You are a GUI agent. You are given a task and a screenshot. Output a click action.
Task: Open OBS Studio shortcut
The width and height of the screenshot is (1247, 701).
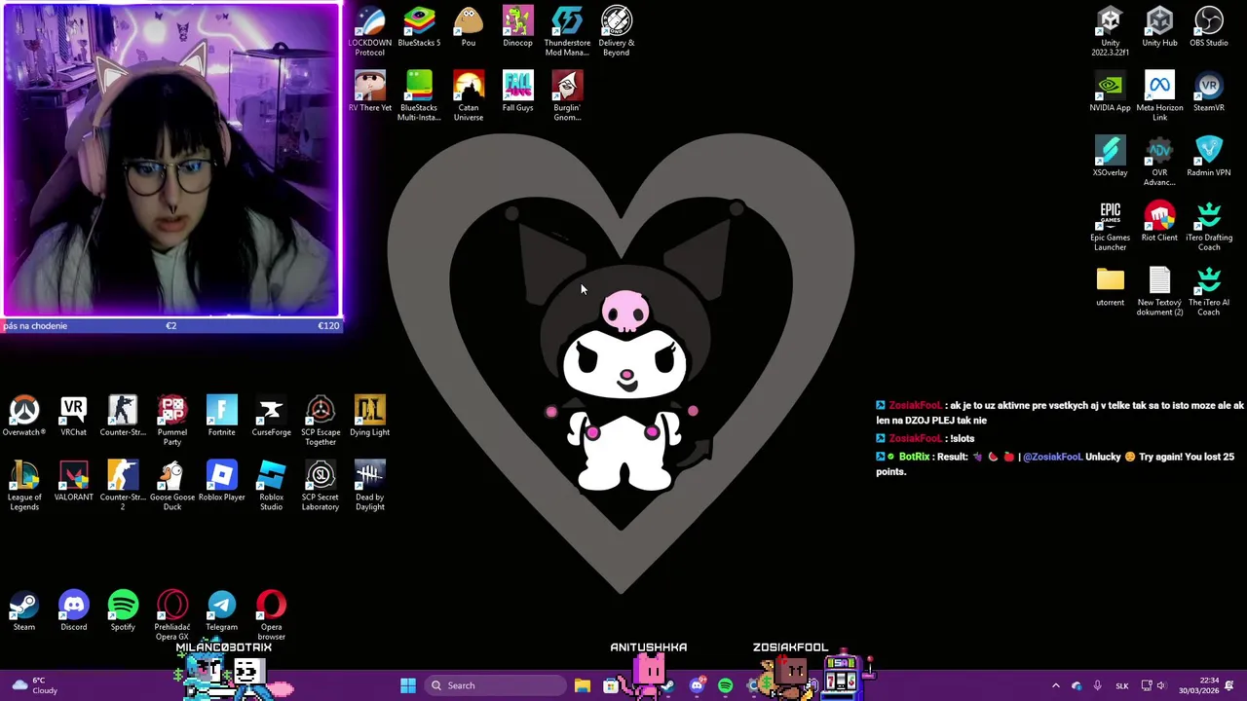point(1209,27)
